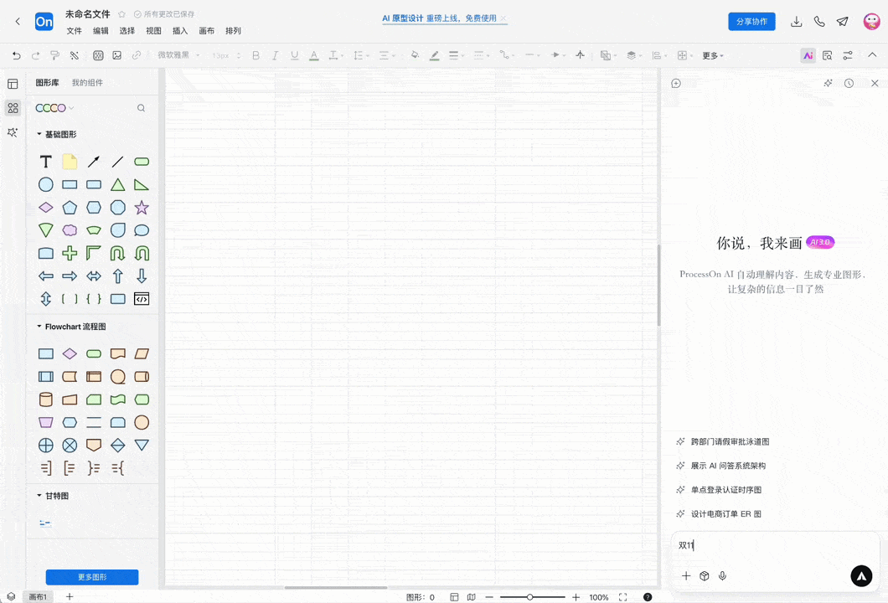888x603 pixels.
Task: Publish with the paper plane icon
Action: point(843,22)
